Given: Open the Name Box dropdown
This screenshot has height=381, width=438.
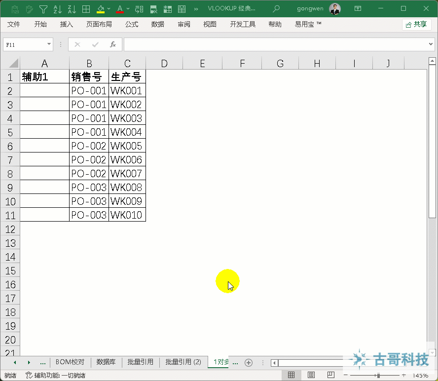Looking at the screenshot, I should click(x=47, y=44).
